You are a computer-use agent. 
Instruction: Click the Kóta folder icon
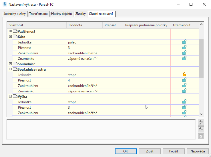pyautogui.click(x=15, y=37)
